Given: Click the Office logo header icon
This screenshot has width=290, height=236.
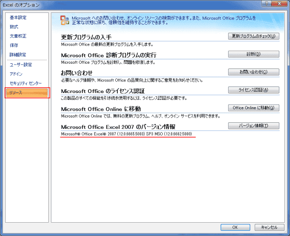Looking at the screenshot, I should 65,20.
